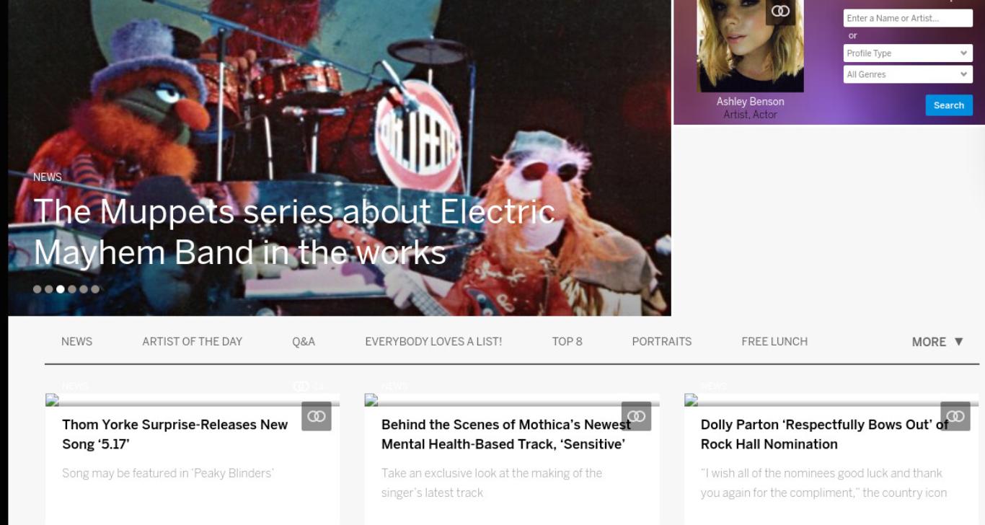Expand the MORE categories menu
This screenshot has height=525, width=985.
pyautogui.click(x=937, y=342)
